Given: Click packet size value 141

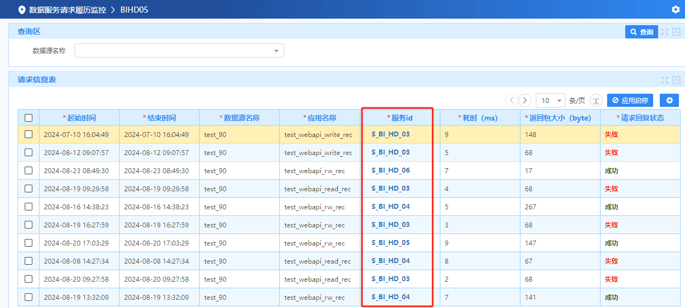Looking at the screenshot, I should 530,298.
